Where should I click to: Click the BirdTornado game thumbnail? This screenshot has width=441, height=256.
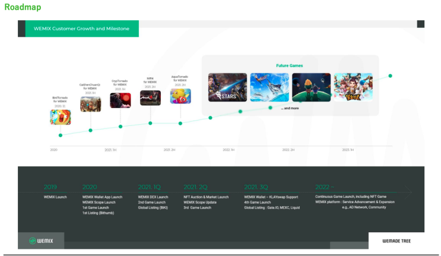click(61, 117)
